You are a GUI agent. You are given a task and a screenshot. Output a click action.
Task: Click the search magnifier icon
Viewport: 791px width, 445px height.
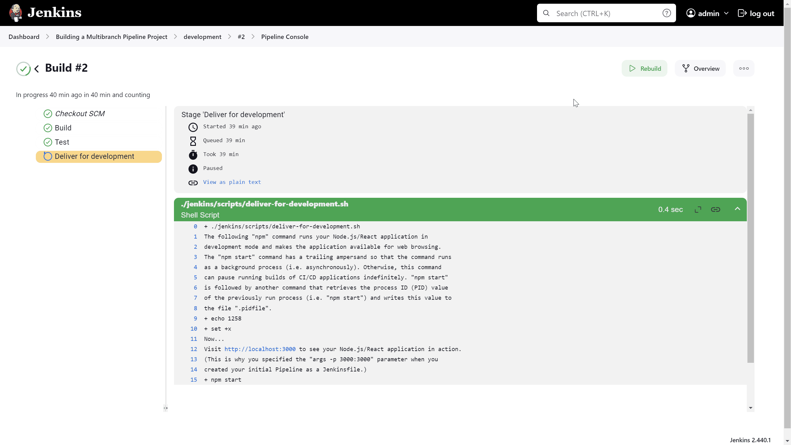coord(546,13)
